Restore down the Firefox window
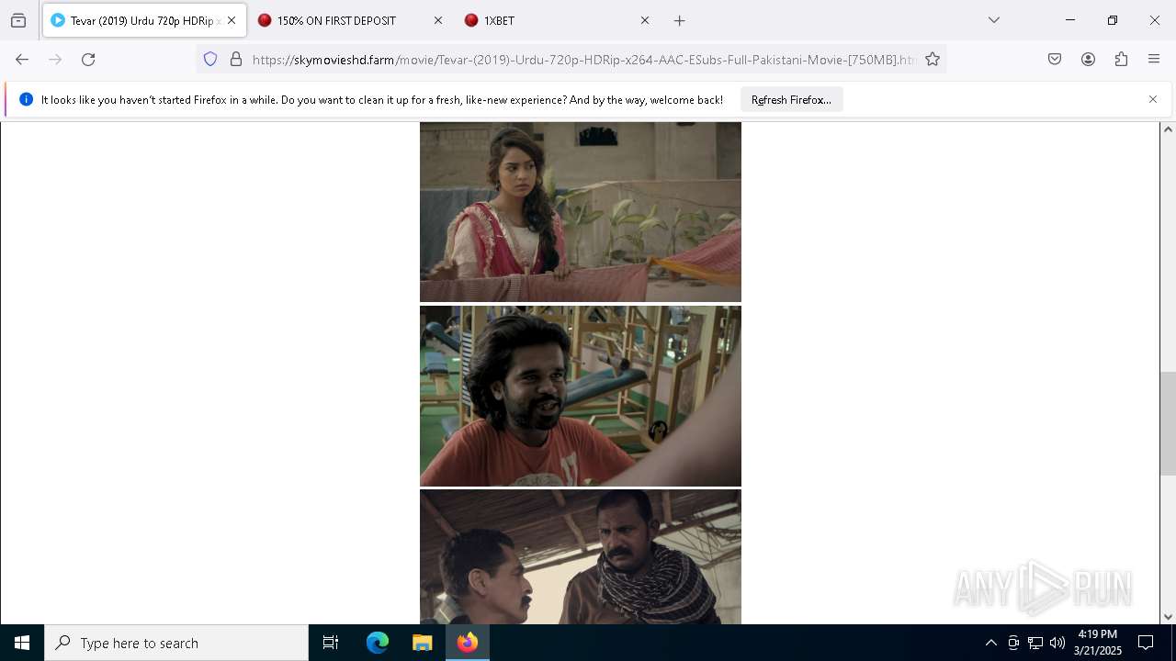1176x661 pixels. pos(1113,20)
